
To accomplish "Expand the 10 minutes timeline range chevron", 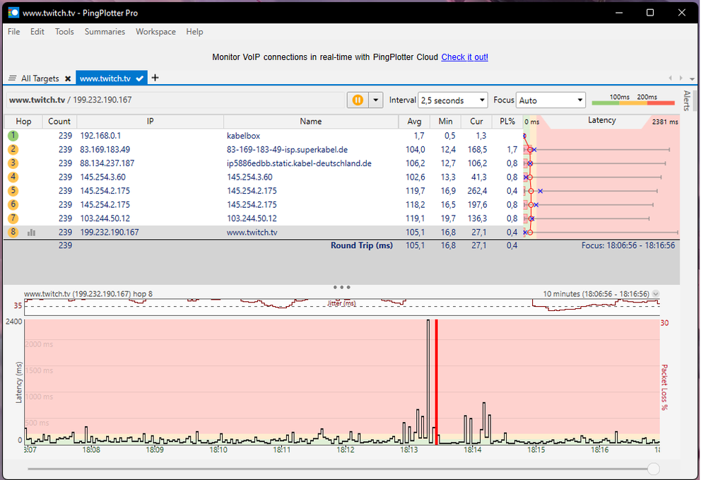I will click(x=656, y=293).
